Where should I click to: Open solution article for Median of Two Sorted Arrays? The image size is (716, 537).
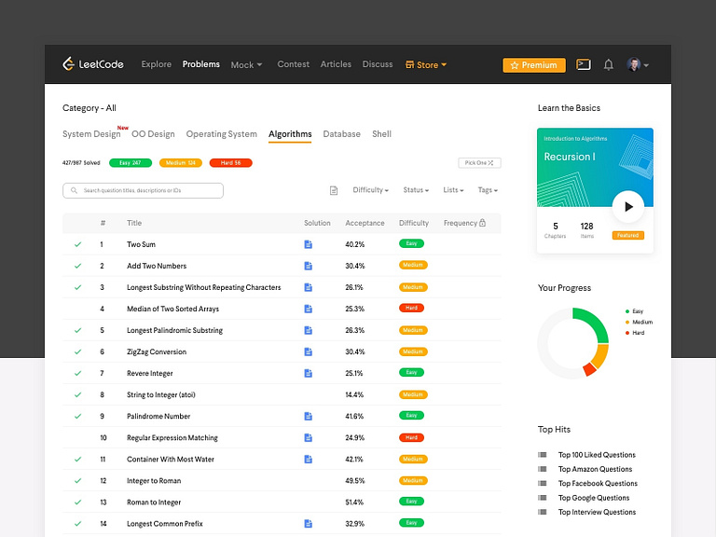(x=309, y=309)
